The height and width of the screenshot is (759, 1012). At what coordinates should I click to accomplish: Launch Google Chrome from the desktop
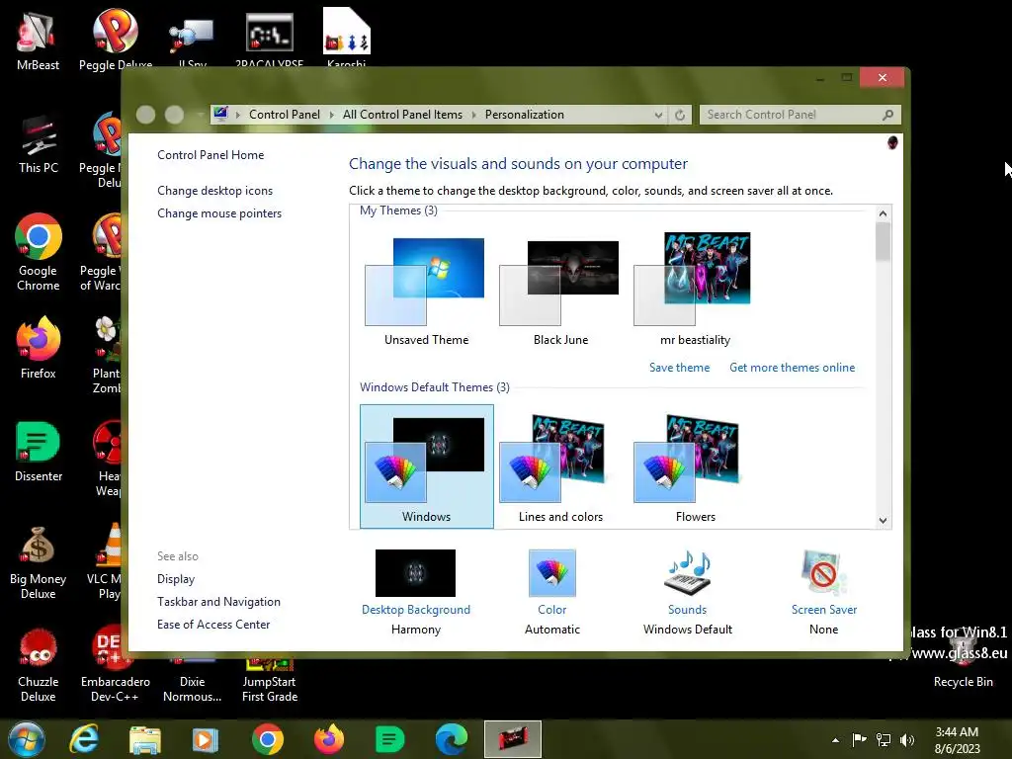pos(39,252)
